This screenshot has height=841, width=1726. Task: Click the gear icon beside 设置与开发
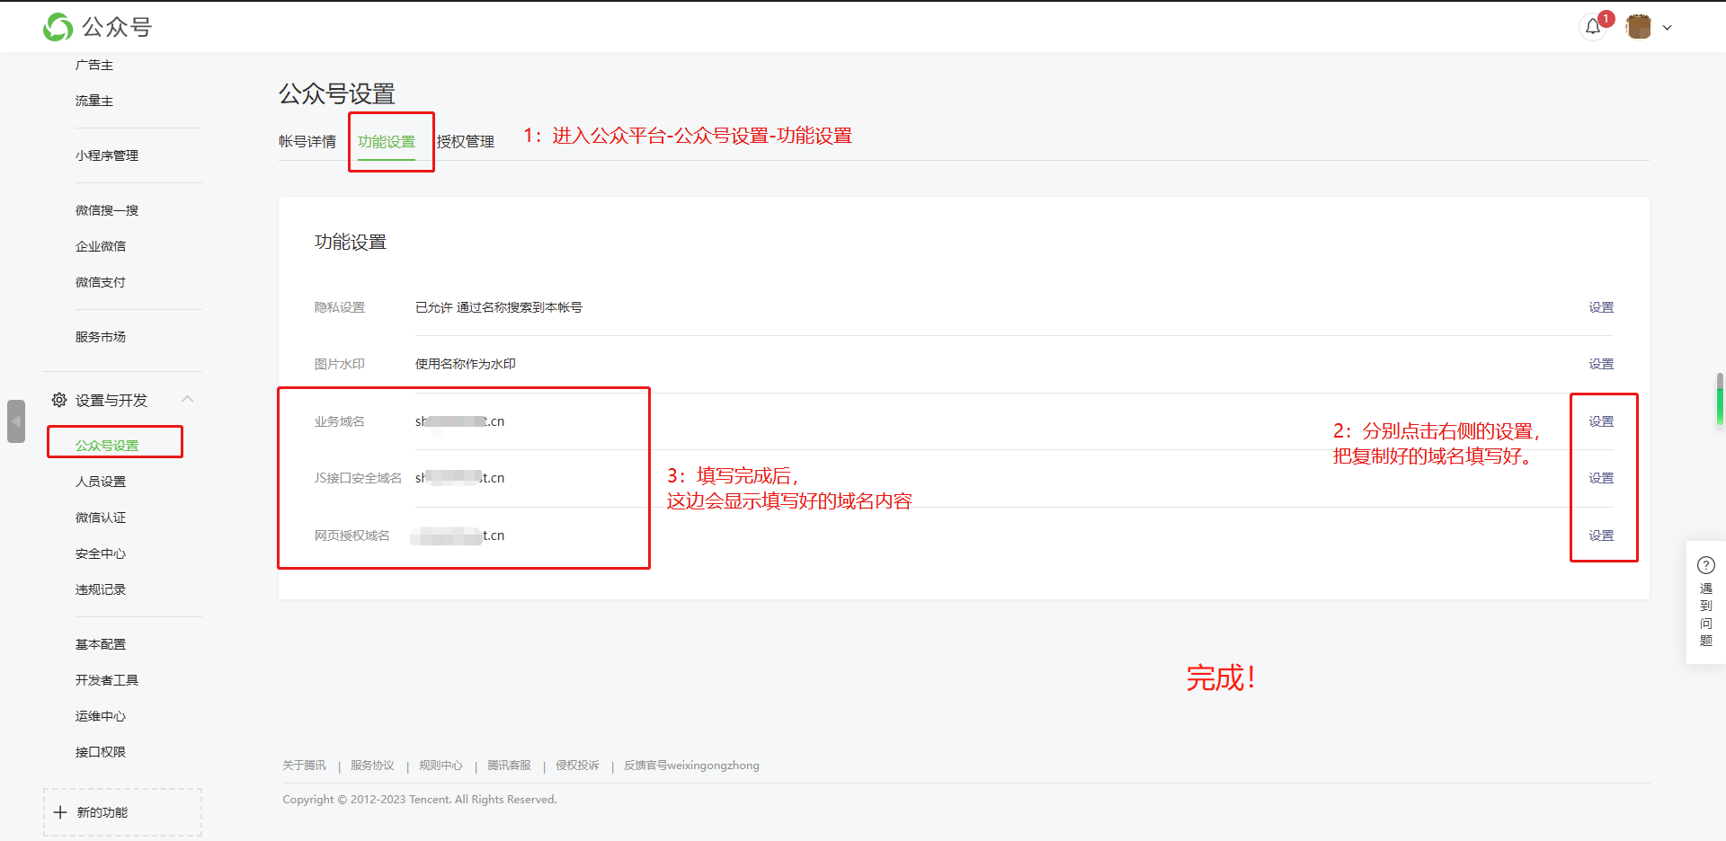[x=59, y=400]
